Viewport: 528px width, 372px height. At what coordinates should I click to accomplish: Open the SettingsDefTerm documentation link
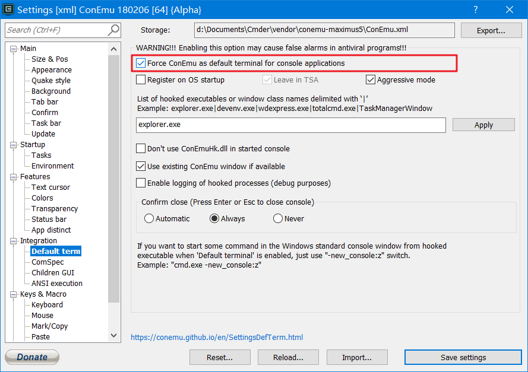coord(217,337)
